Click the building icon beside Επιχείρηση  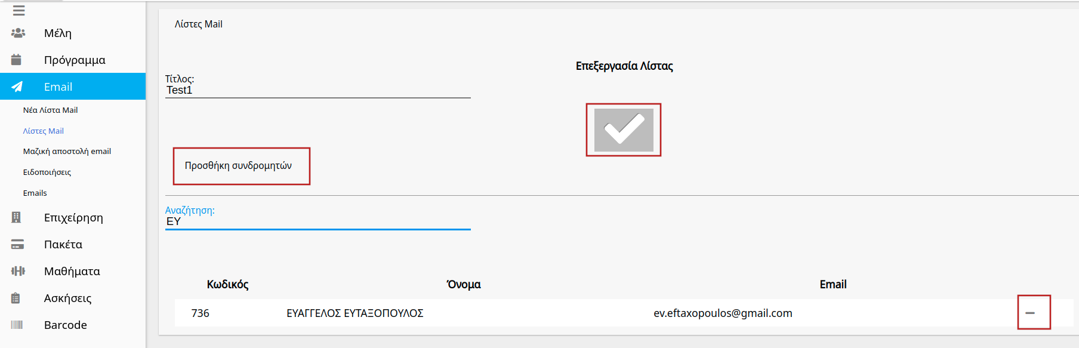(17, 217)
